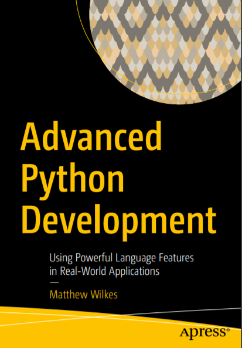Click the word "Wilkes" in author line
242x348 pixels.
(104, 295)
